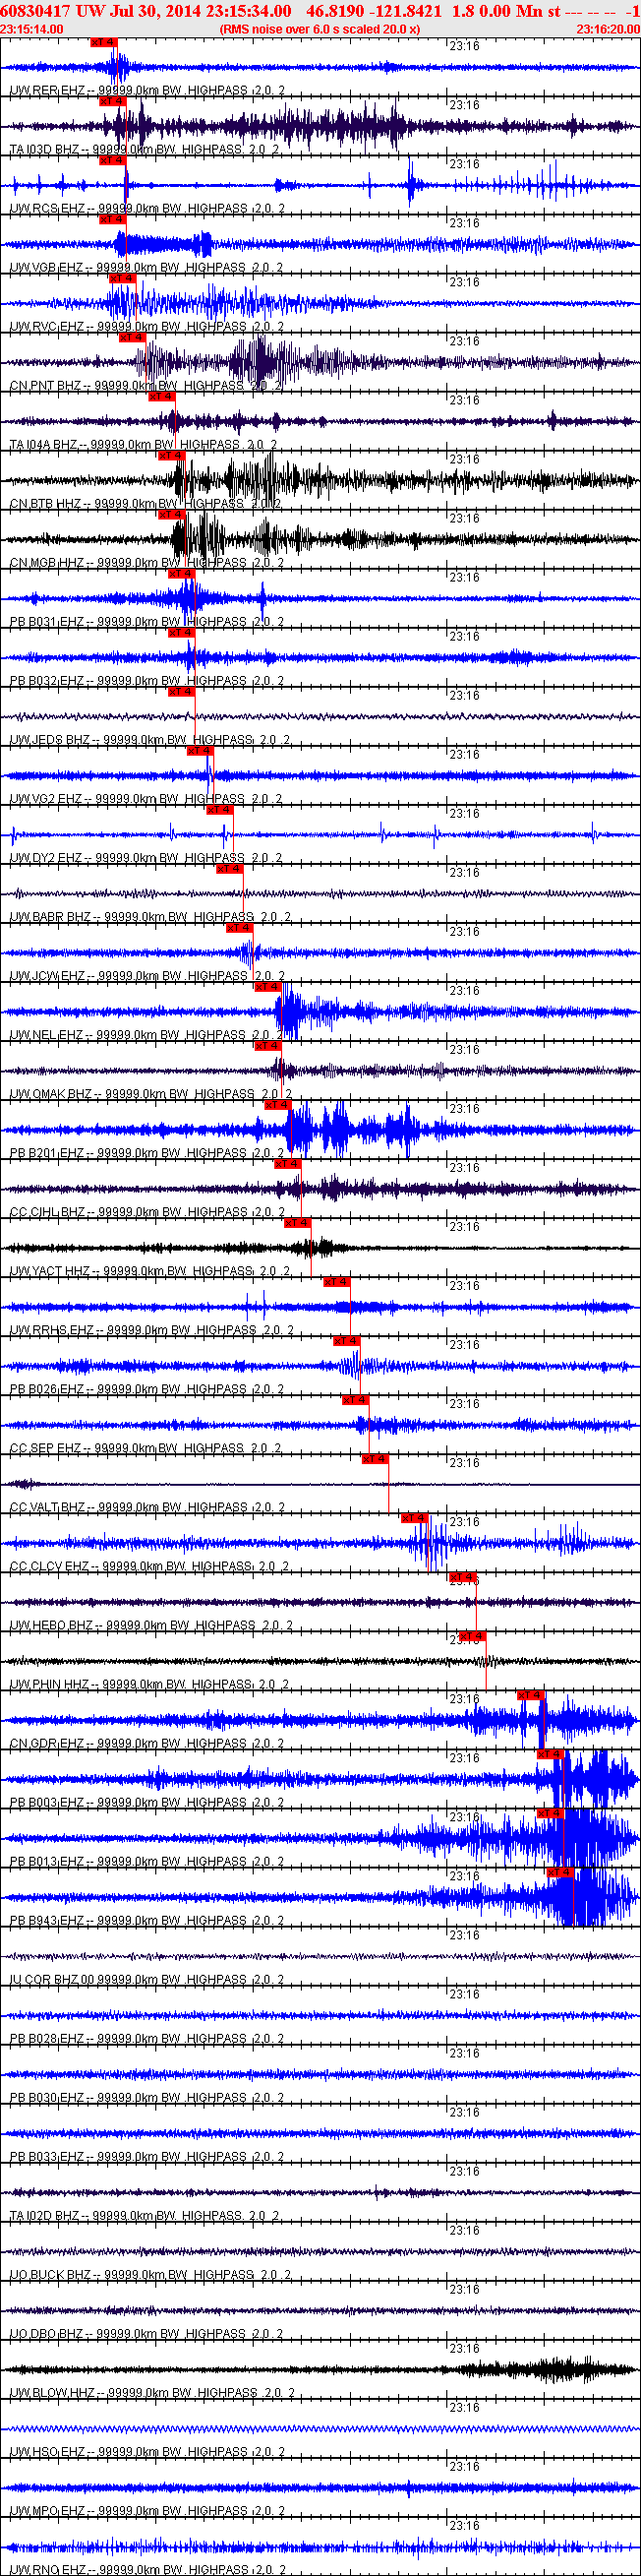Click the red pick flag on UW.RRHS.EHZ trace
The width and height of the screenshot is (641, 2576).
coord(336,1281)
